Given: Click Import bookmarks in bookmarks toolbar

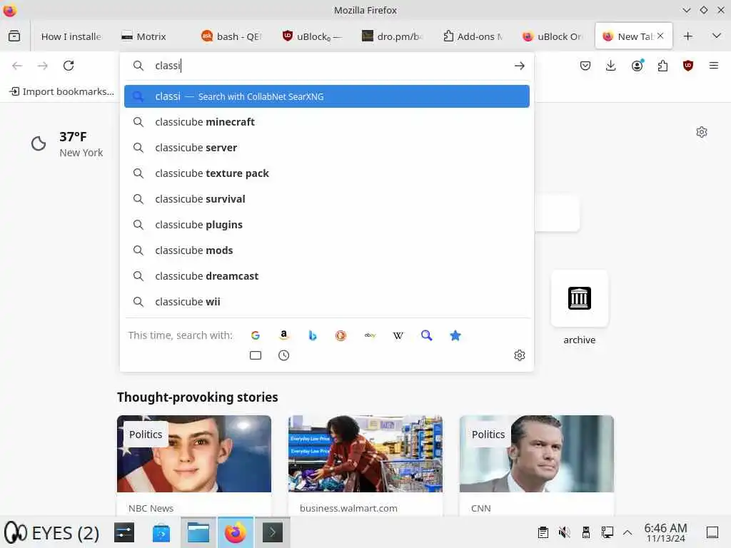Looking at the screenshot, I should (62, 92).
